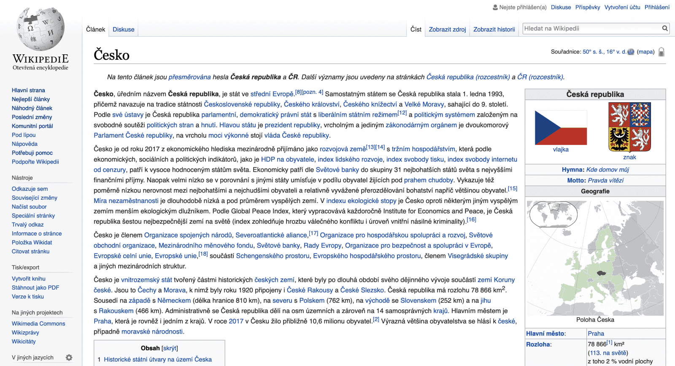The width and height of the screenshot is (675, 366).
Task: Click Podpořte Wikipedii link
Action: 35,162
